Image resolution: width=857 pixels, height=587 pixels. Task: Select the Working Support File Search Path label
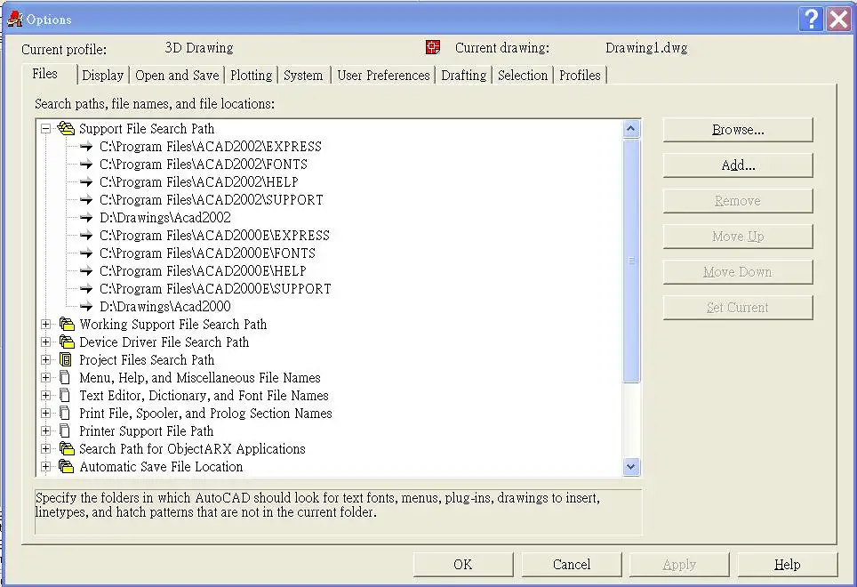click(x=173, y=324)
